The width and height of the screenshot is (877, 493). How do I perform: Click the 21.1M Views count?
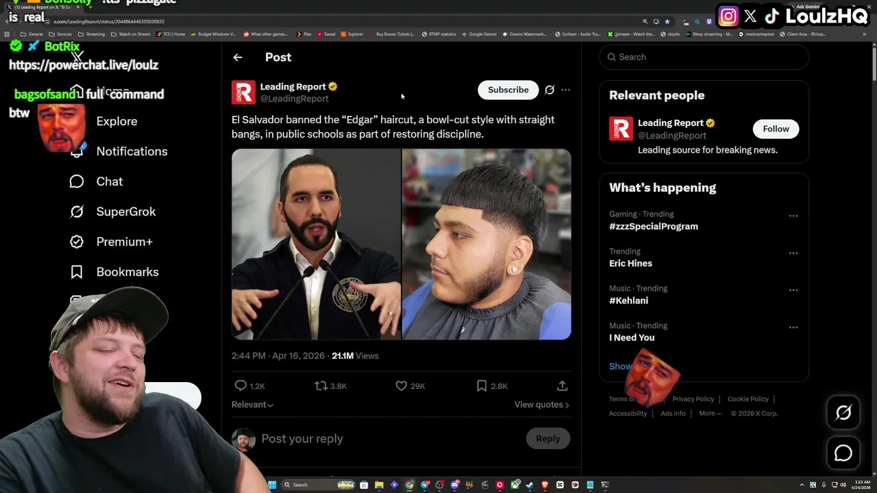tap(355, 356)
